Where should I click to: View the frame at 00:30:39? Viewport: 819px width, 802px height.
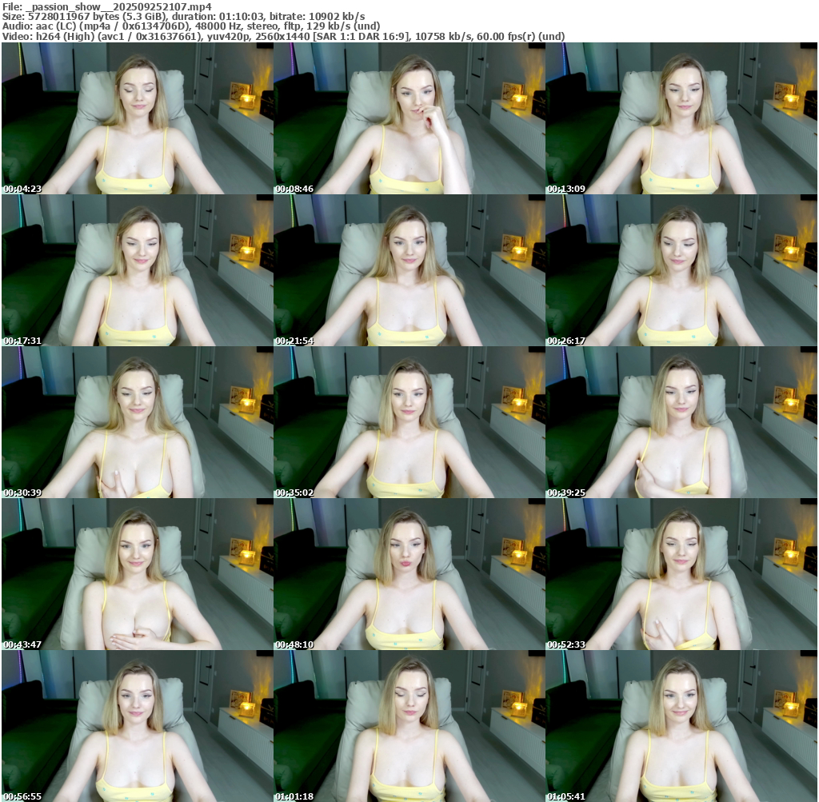(x=138, y=422)
